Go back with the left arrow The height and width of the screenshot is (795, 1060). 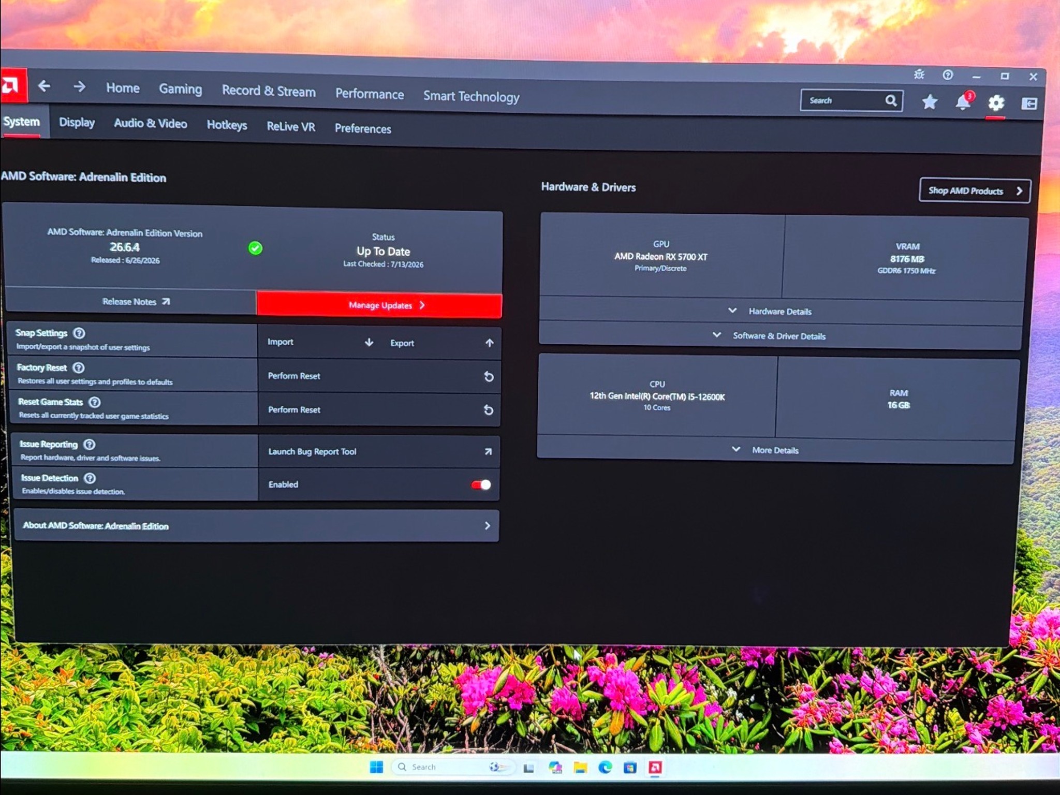coord(44,86)
